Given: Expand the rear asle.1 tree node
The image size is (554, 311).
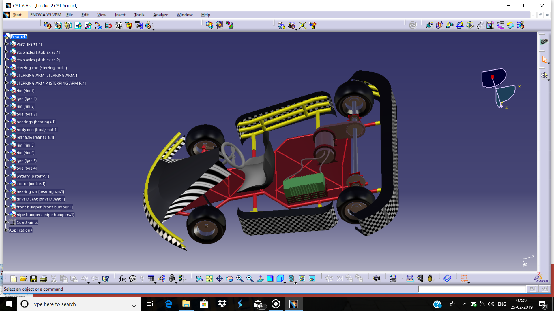Looking at the screenshot, I should 6,137.
